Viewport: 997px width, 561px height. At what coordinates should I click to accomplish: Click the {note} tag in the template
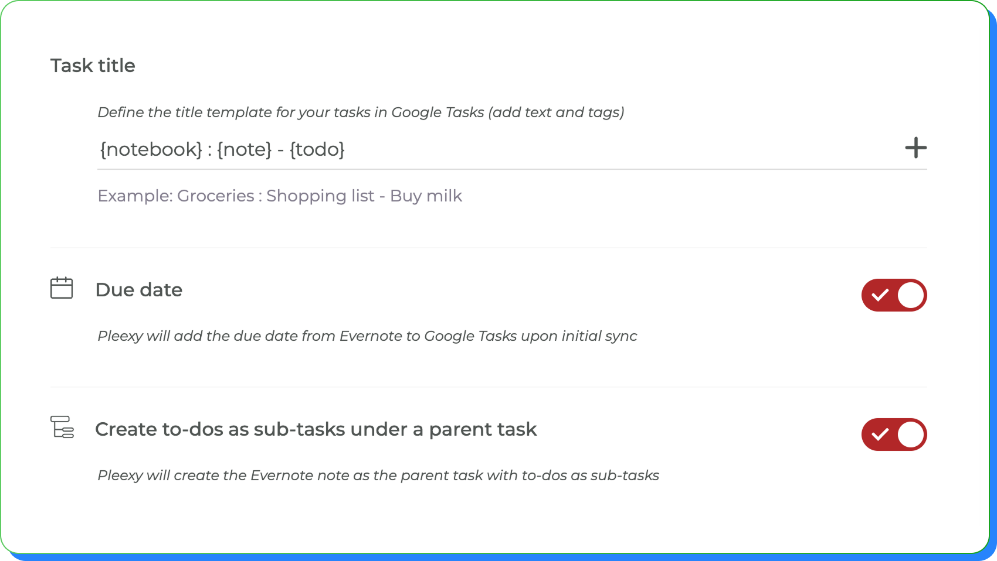pos(244,149)
